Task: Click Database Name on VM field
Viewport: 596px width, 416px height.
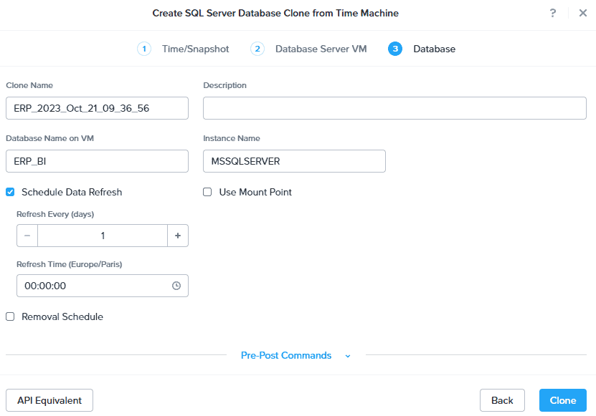Action: click(97, 161)
